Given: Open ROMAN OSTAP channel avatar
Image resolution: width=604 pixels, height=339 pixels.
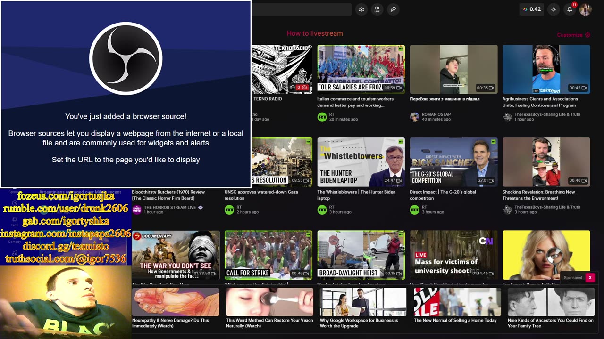Looking at the screenshot, I should tap(414, 117).
